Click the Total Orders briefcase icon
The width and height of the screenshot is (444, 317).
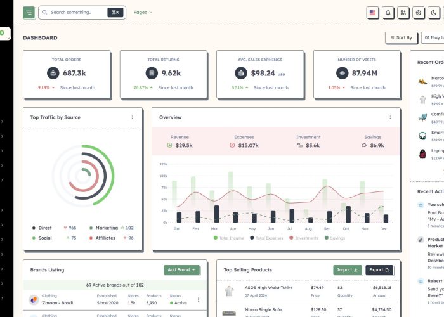53,73
